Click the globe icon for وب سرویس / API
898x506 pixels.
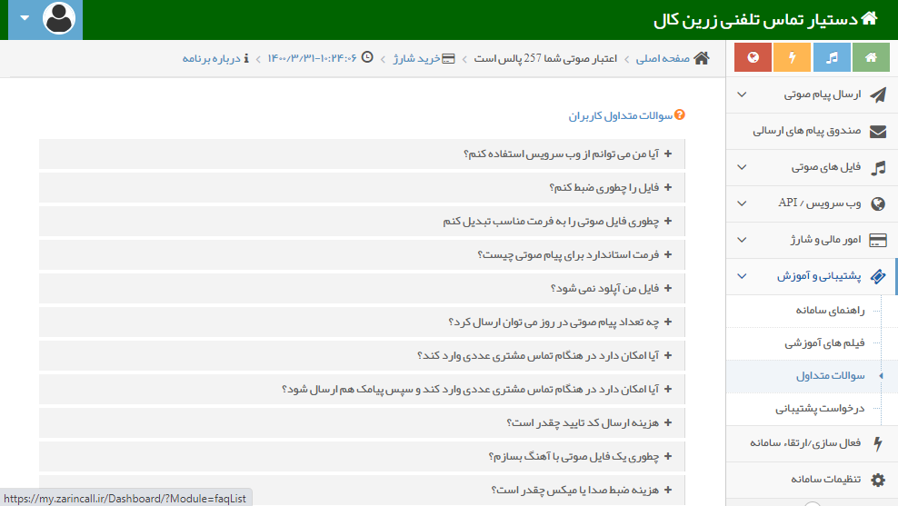(878, 203)
